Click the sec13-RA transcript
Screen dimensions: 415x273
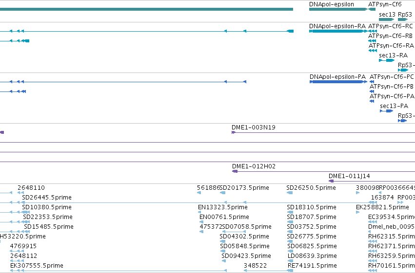(387, 60)
